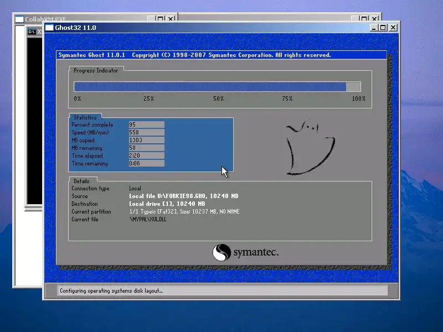Click the Ghost32 11.0 window system icon
Image resolution: width=443 pixels, height=332 pixels.
[49, 28]
